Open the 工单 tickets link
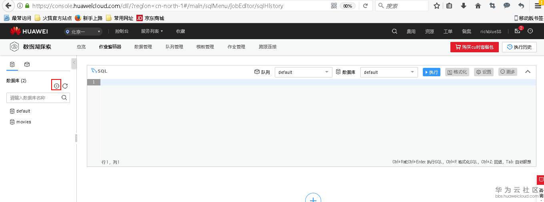Viewport: 544px width, 202px height. [448, 32]
